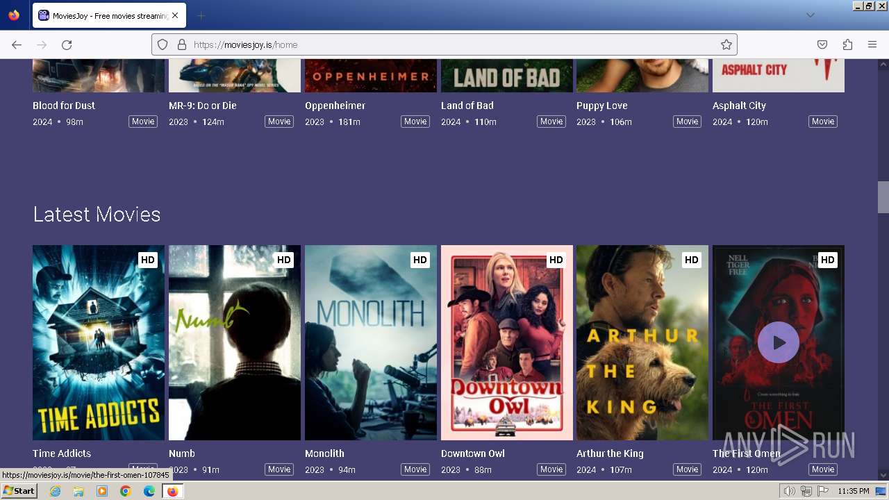Image resolution: width=889 pixels, height=500 pixels.
Task: Click Movie tag under Asphalt City
Action: coord(823,122)
